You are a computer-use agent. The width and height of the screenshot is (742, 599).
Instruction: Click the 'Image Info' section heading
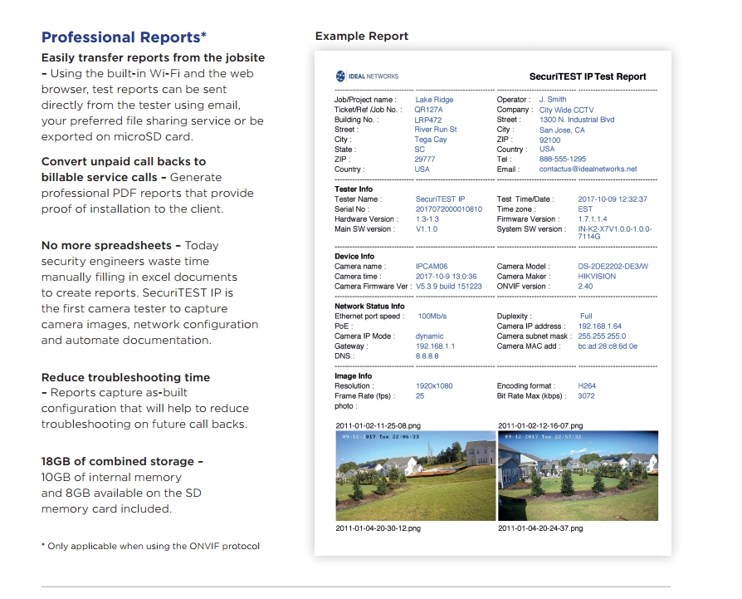[353, 376]
